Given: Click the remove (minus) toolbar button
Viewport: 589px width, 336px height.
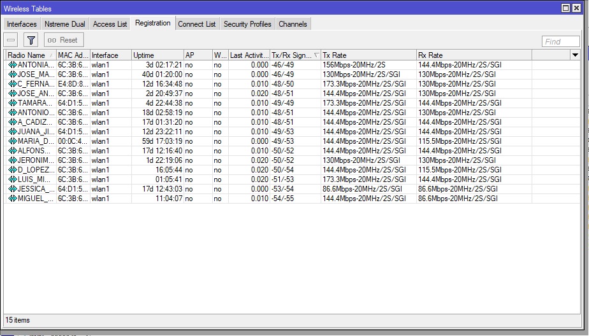Looking at the screenshot, I should click(11, 39).
